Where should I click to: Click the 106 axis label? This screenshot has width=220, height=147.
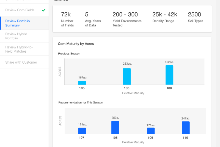pyautogui.click(x=127, y=88)
